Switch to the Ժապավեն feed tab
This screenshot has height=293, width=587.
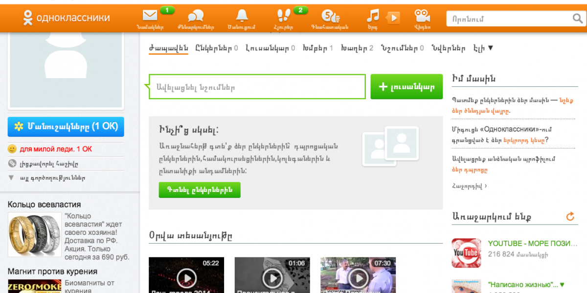[x=168, y=48]
